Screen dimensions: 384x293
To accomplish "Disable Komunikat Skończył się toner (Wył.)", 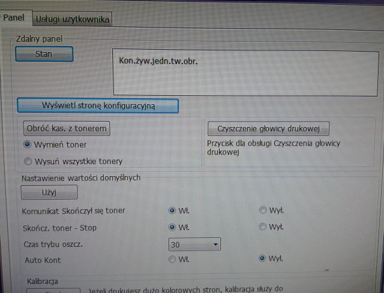I will 263,210.
